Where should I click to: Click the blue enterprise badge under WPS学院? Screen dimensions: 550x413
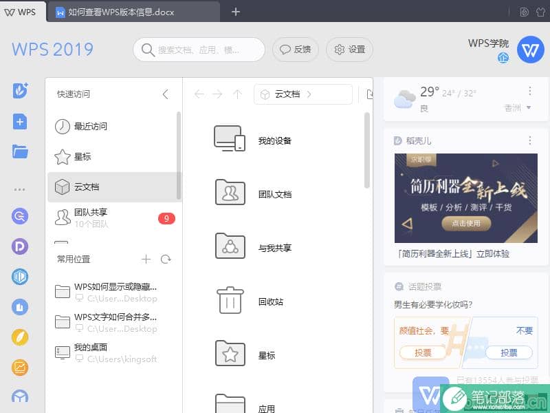[x=503, y=58]
